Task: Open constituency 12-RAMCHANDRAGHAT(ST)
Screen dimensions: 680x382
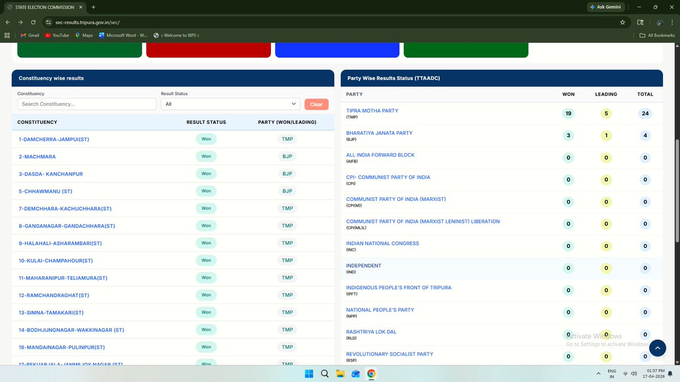Action: pyautogui.click(x=54, y=295)
